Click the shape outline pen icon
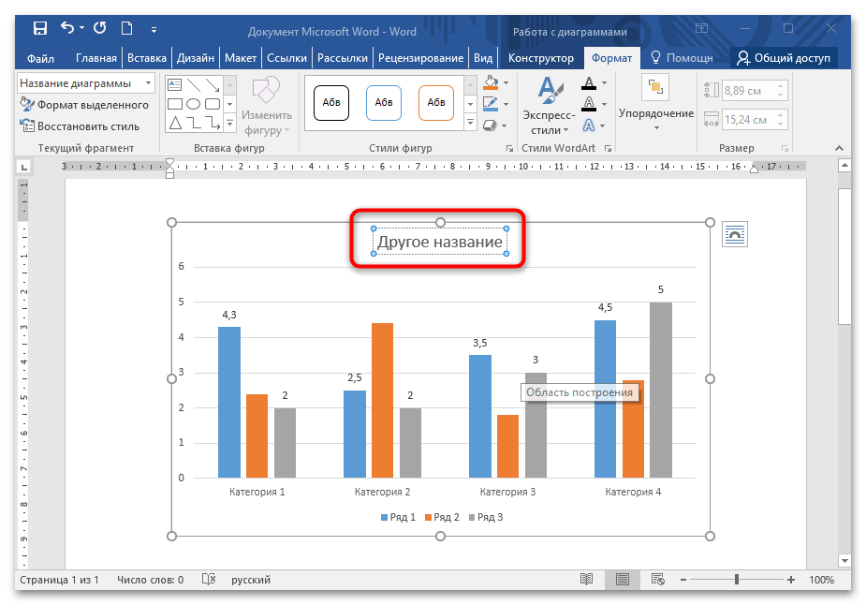Image resolution: width=866 pixels, height=605 pixels. (491, 103)
